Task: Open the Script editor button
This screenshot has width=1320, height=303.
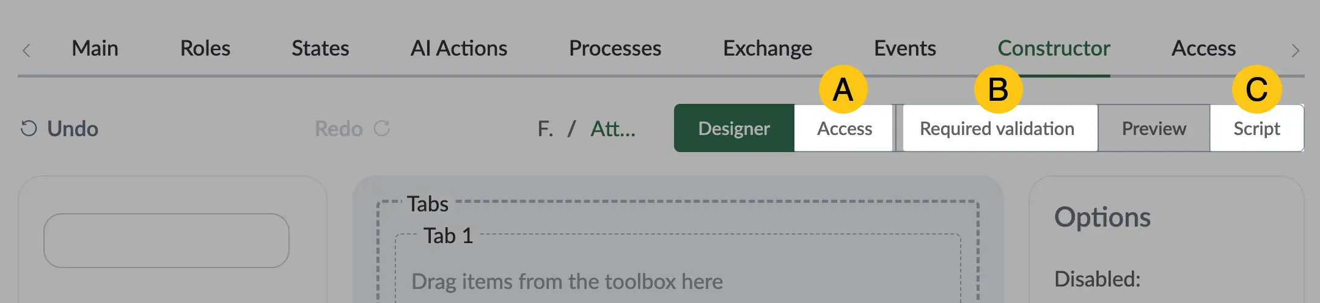Action: (x=1256, y=128)
